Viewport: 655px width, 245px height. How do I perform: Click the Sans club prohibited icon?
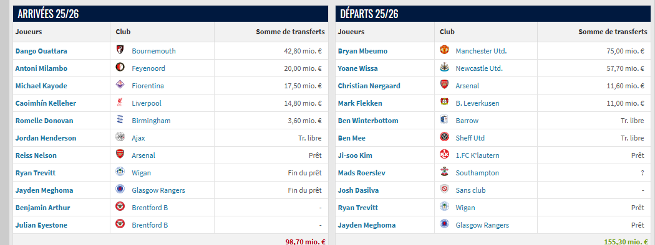click(444, 190)
